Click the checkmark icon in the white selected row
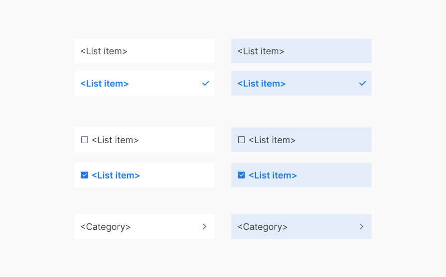Image resolution: width=446 pixels, height=277 pixels. pos(205,84)
